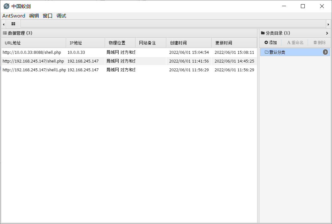The width and height of the screenshot is (332, 224).
Task: Select the http://10.0.0.33:8088/shell.php row
Action: coord(129,52)
